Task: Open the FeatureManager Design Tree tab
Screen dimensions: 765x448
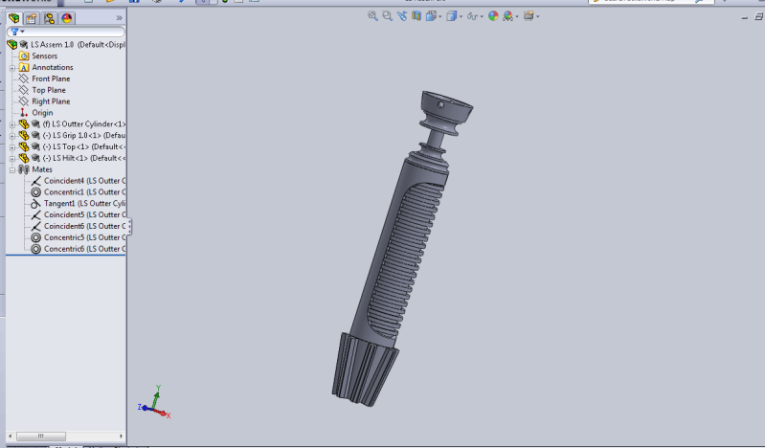Action: pyautogui.click(x=14, y=18)
